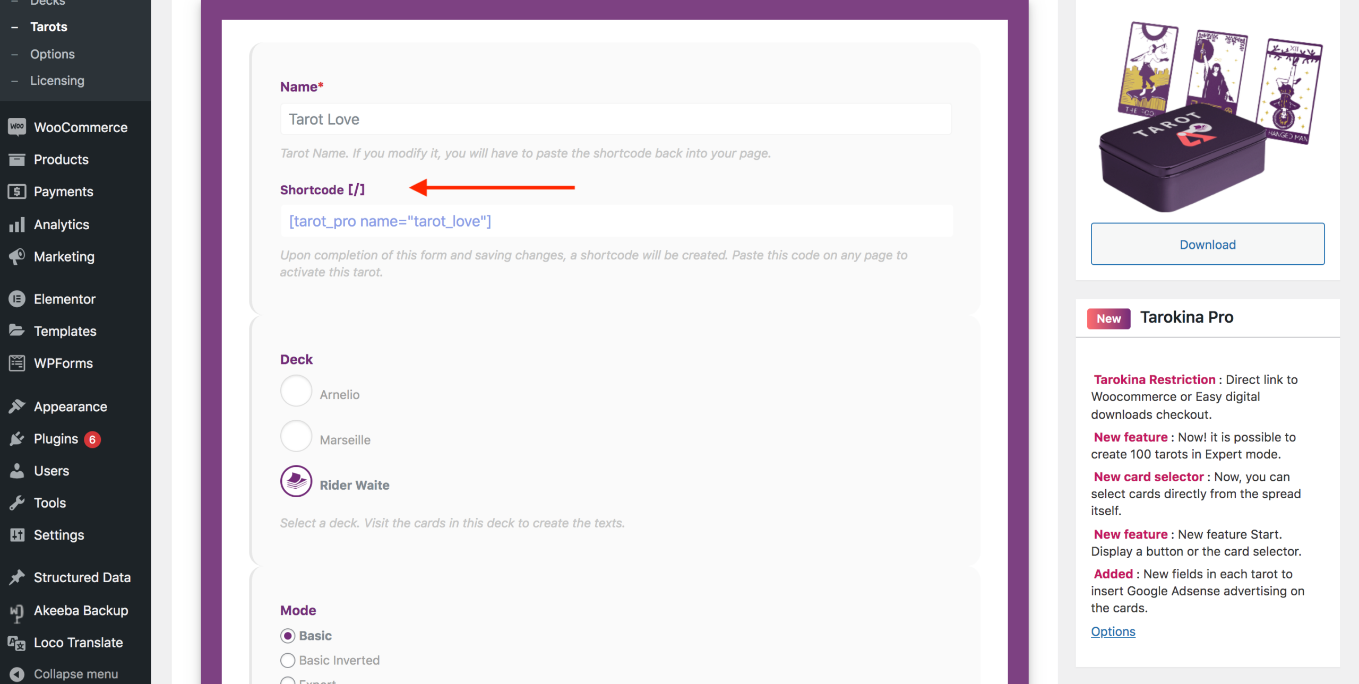
Task: Click the Appearance paintbrush icon
Action: 17,406
